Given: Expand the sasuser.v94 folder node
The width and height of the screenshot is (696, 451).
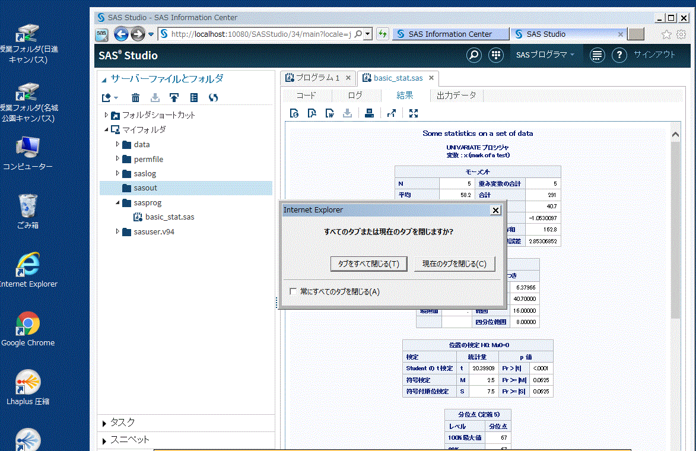Looking at the screenshot, I should point(117,231).
